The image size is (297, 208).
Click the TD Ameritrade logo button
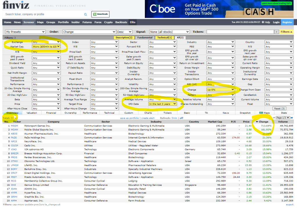(x=98, y=14)
